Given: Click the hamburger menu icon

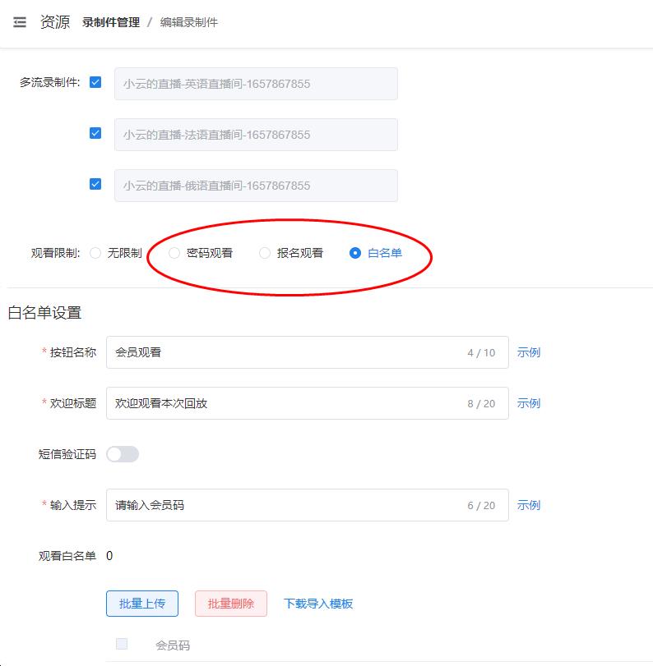Looking at the screenshot, I should pyautogui.click(x=20, y=22).
